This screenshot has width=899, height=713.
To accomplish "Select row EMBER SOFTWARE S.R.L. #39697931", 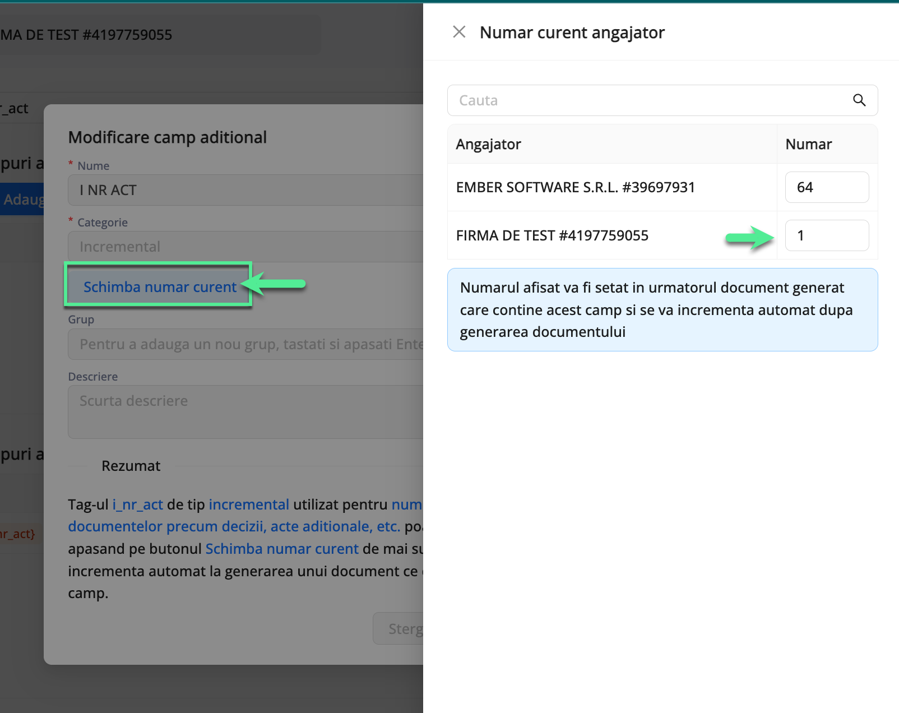I will [x=576, y=187].
